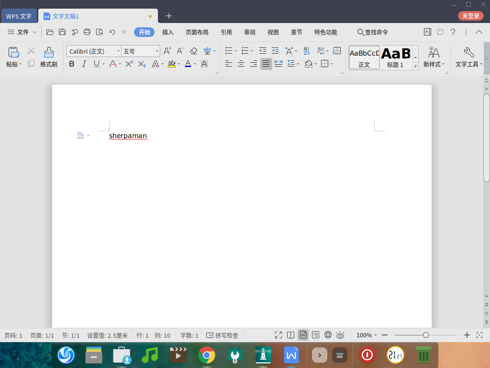Align paragraph to the right
This screenshot has height=368, width=490.
(254, 64)
